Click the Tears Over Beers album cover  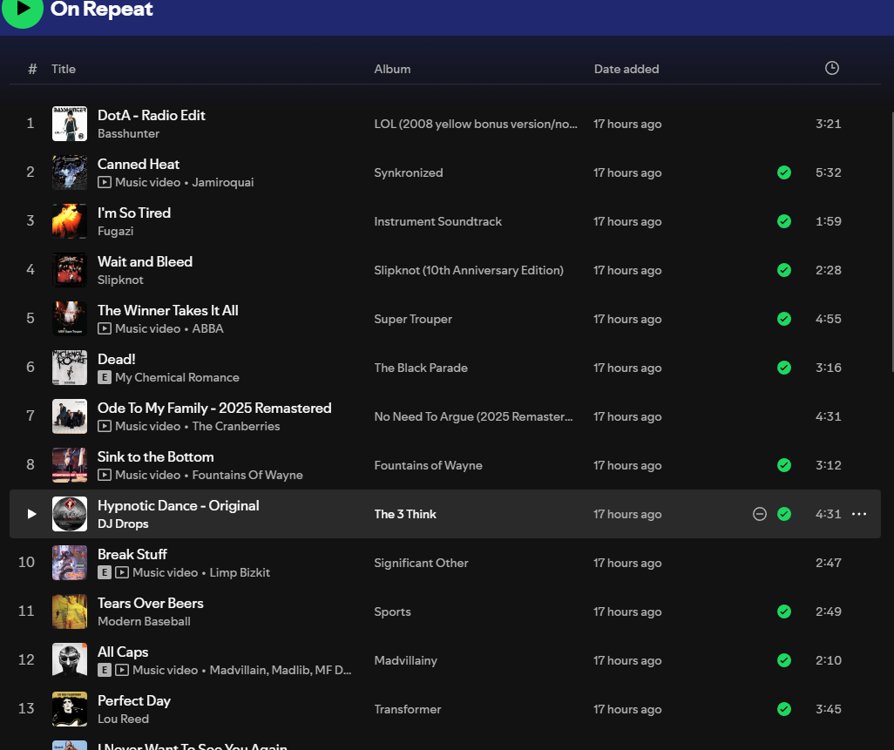point(70,611)
